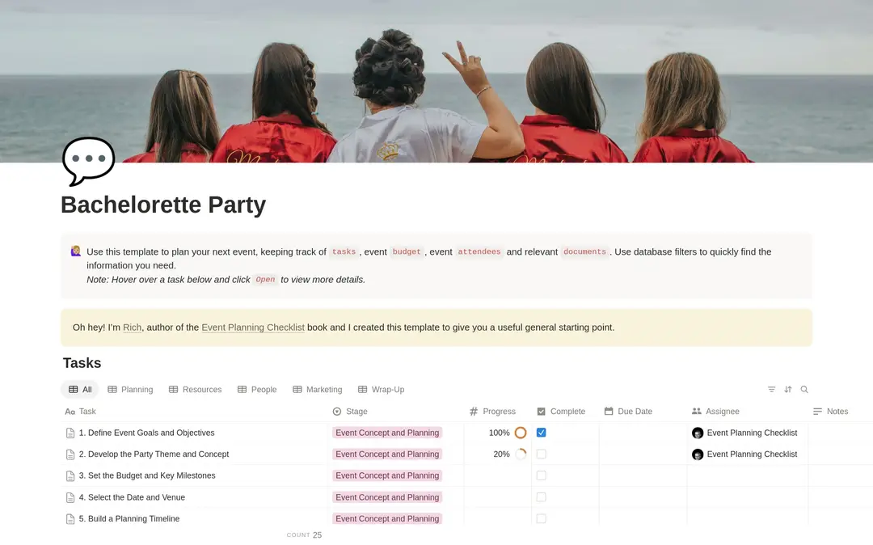
Task: Click the speech bubble page icon
Action: pos(89,160)
